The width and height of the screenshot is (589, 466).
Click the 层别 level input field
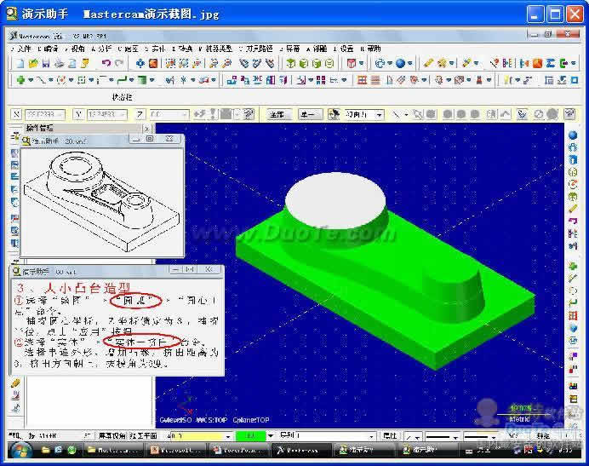(x=327, y=436)
